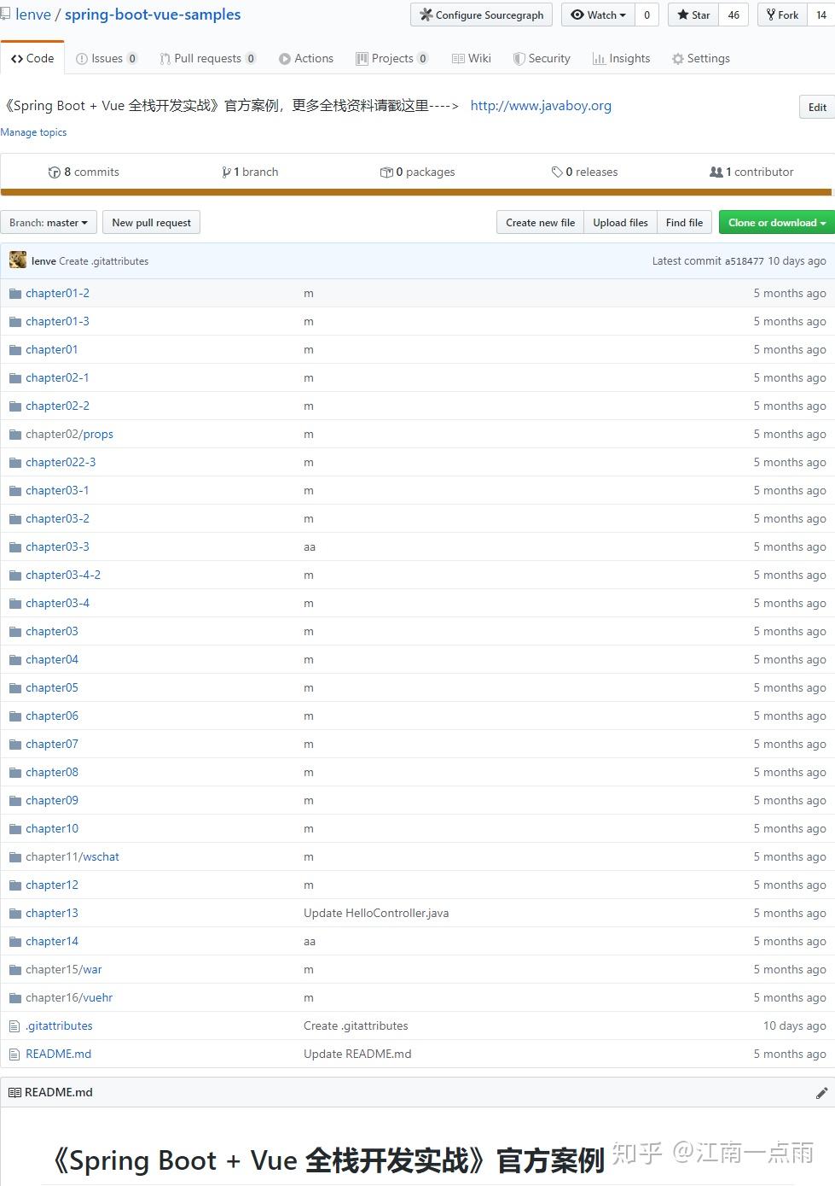835x1186 pixels.
Task: Click the contributors icon showing '1 contributor'
Action: pos(716,172)
